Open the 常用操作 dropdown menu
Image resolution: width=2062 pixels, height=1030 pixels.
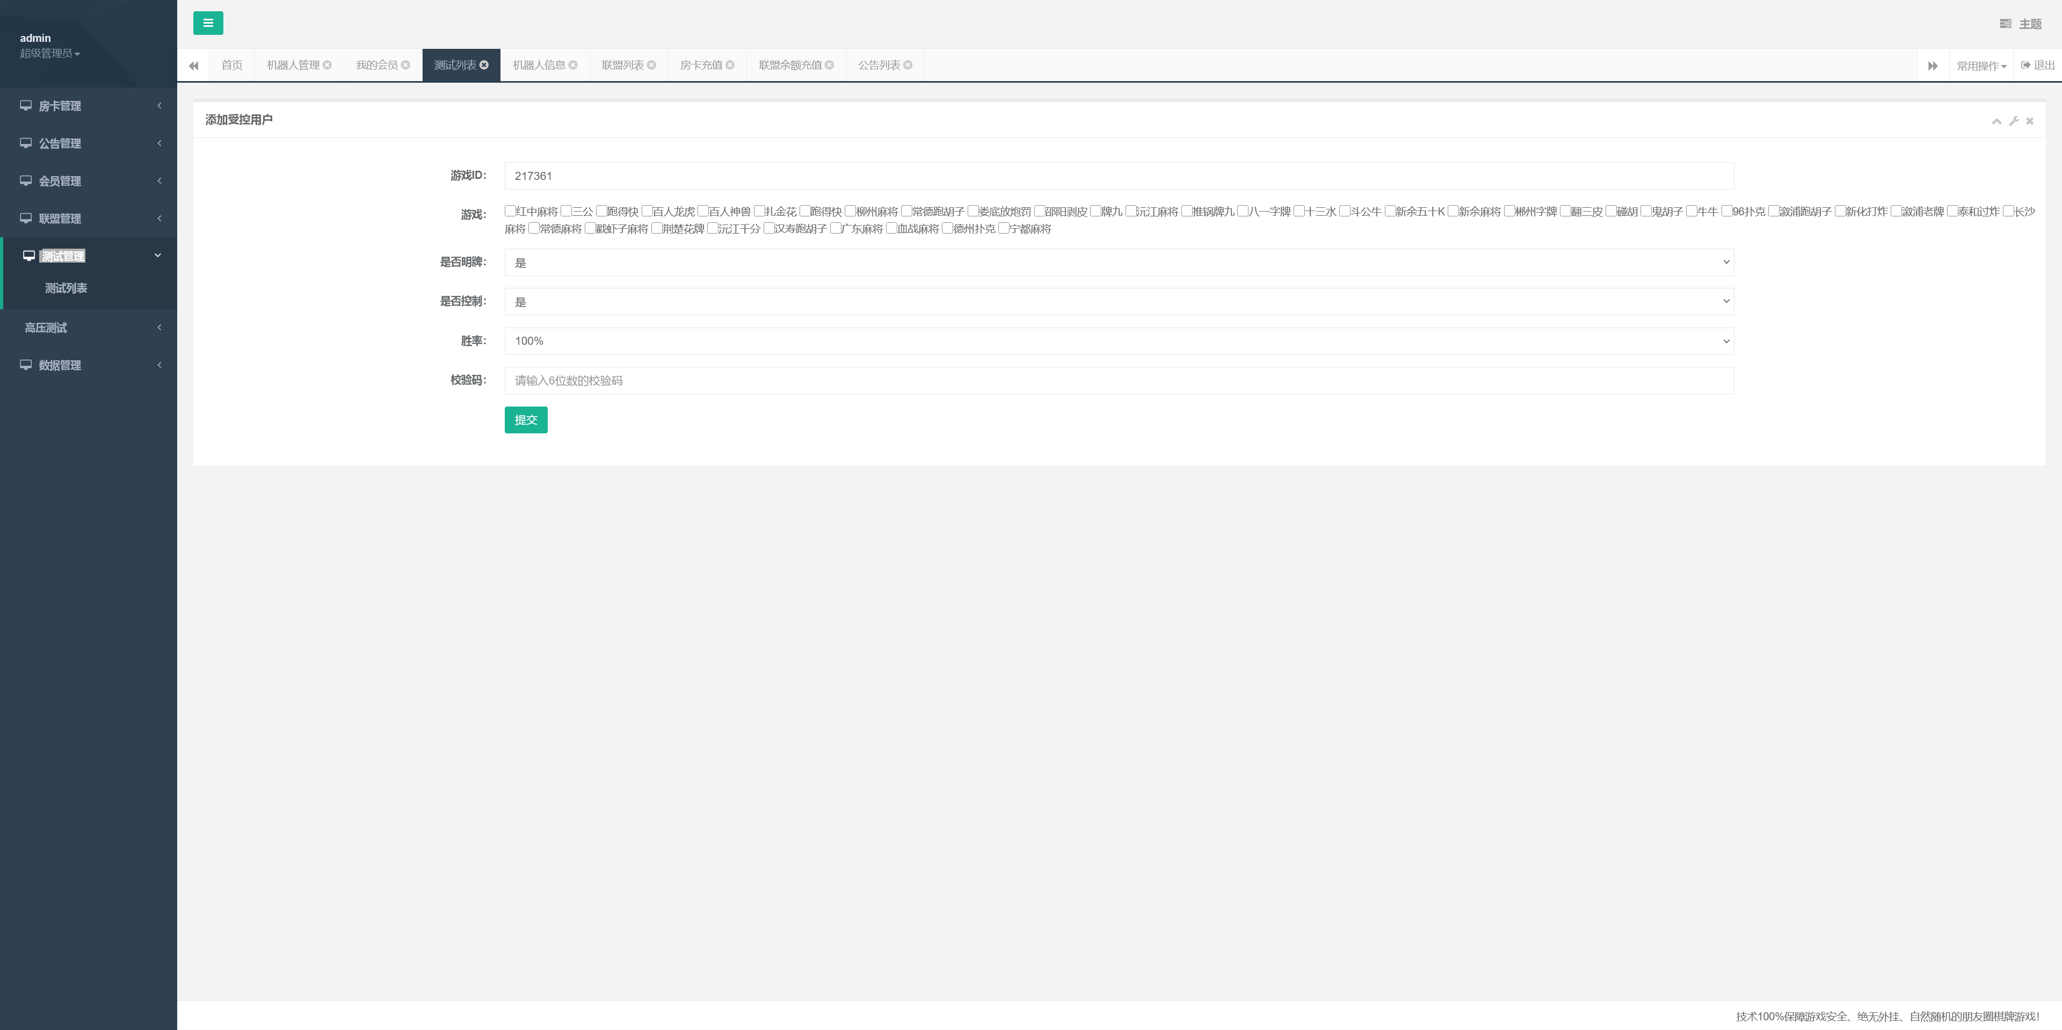(1981, 66)
